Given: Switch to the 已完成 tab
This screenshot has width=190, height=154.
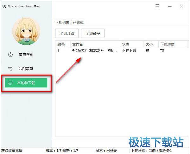Looking at the screenshot, I should pyautogui.click(x=78, y=23).
